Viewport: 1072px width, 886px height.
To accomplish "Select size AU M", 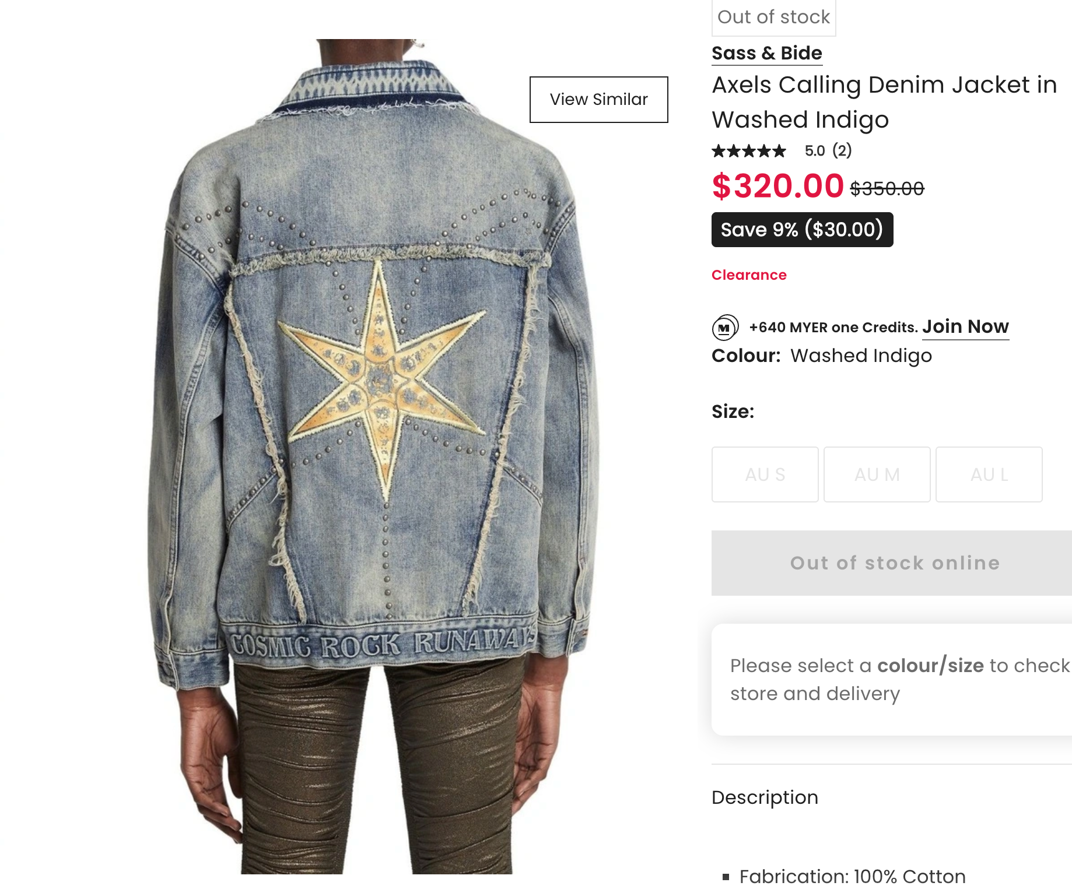I will (877, 474).
